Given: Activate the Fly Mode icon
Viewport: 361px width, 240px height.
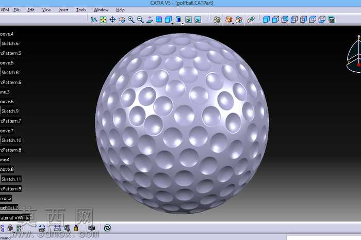Looking at the screenshot, I should 94,20.
